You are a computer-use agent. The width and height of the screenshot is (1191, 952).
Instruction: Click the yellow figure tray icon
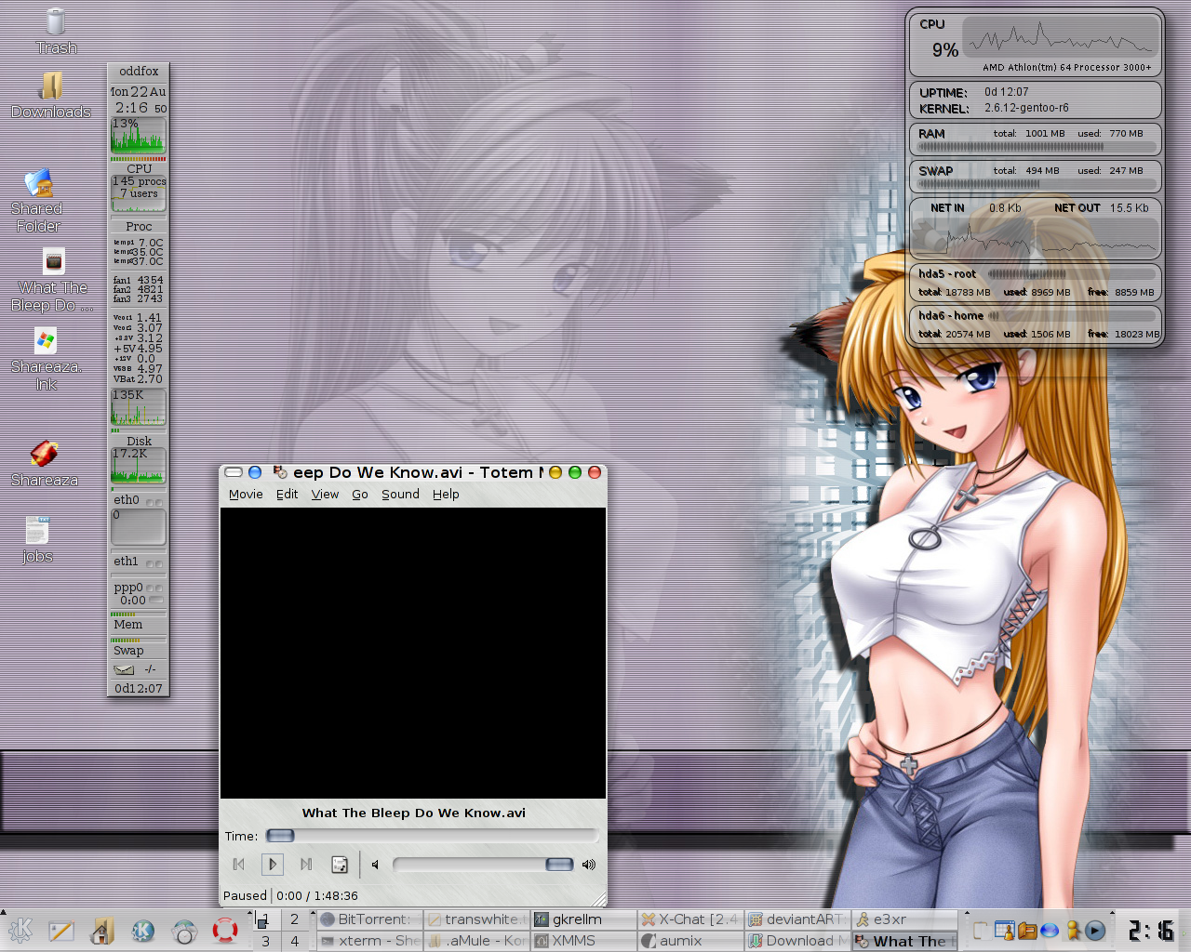click(1073, 931)
